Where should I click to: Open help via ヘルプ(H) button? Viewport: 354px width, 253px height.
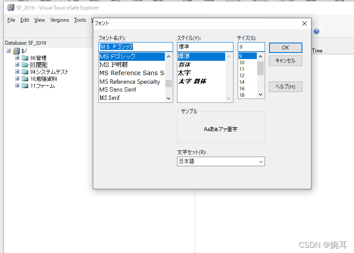click(285, 86)
